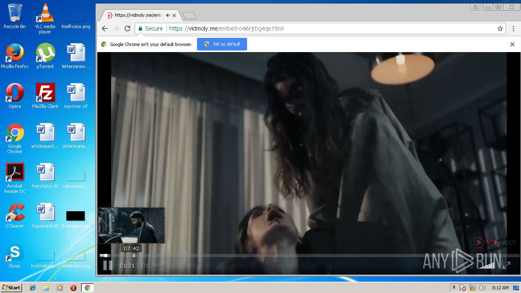Image resolution: width=521 pixels, height=293 pixels.
Task: Open wineparty.png on desktop
Action: (x=76, y=260)
